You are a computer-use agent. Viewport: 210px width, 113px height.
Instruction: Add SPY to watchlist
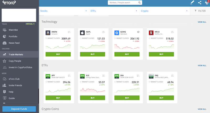point(69,76)
